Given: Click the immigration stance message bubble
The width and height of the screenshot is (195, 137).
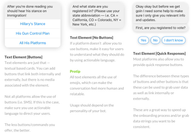Looking at the screenshot, I should click(33, 11).
